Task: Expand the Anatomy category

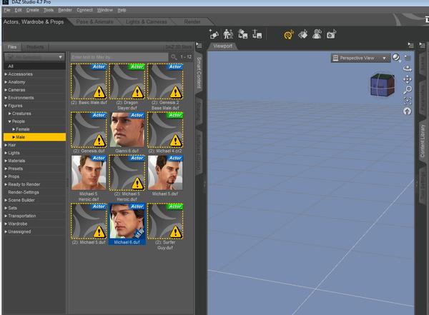Action: 6,82
